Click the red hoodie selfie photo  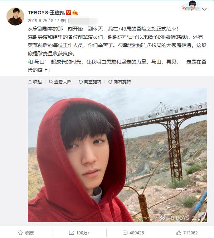[117, 155]
